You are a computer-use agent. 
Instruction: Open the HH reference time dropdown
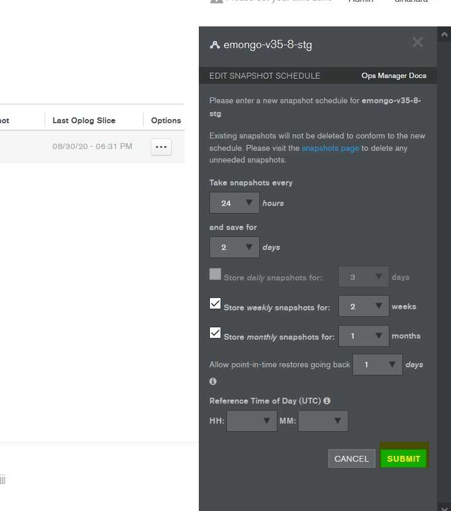point(252,421)
